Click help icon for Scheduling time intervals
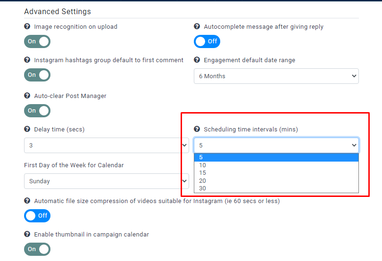Screen dimensions: 382x261 (x=197, y=129)
